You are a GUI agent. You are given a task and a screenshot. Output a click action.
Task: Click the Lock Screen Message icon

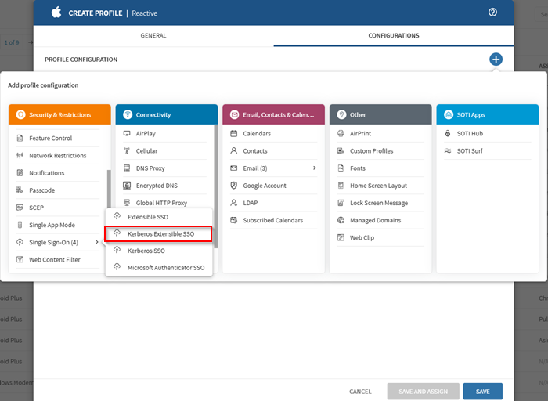coord(341,203)
